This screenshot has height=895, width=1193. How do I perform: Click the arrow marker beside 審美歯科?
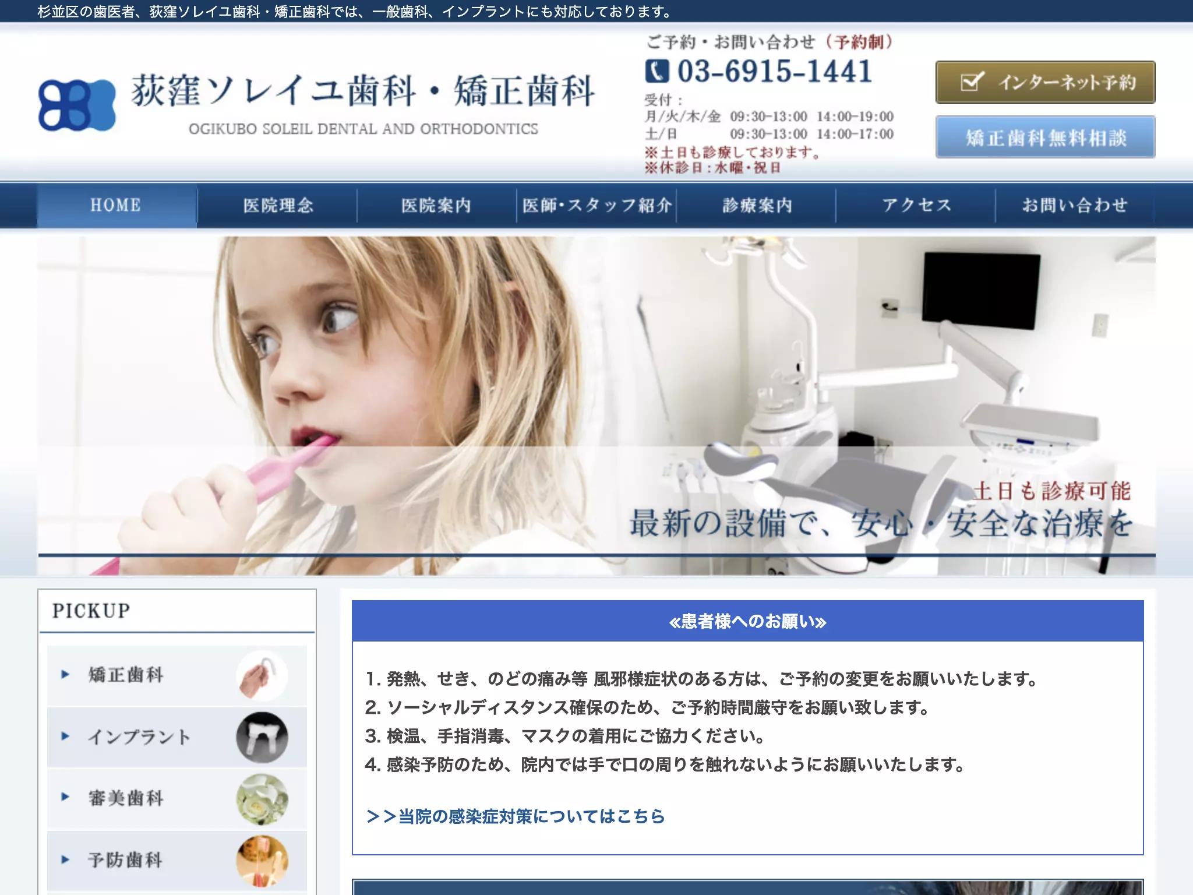click(65, 797)
